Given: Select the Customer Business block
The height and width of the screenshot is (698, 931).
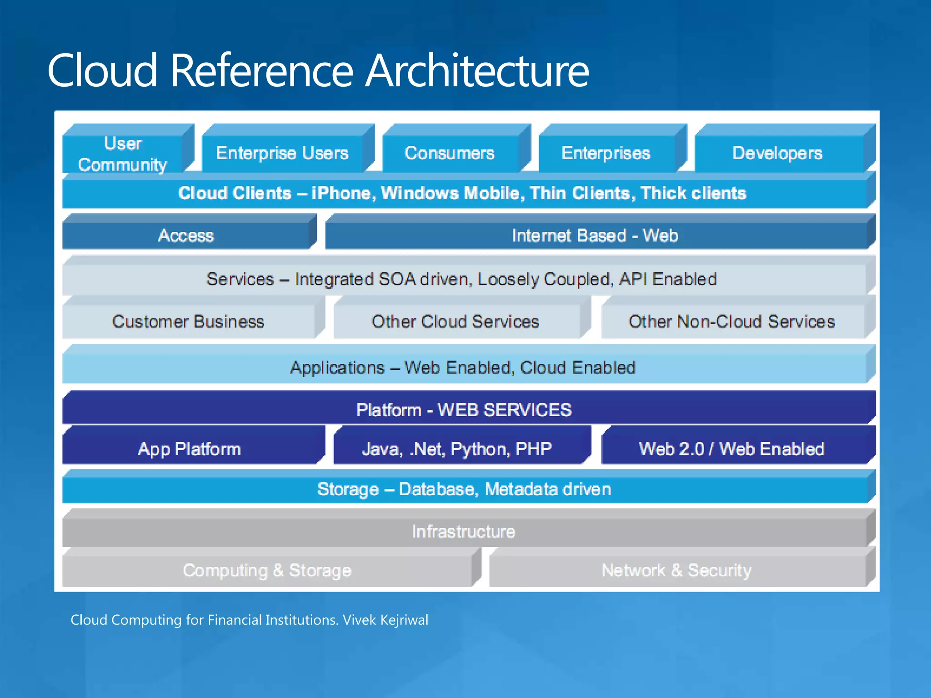Looking at the screenshot, I should pyautogui.click(x=188, y=321).
